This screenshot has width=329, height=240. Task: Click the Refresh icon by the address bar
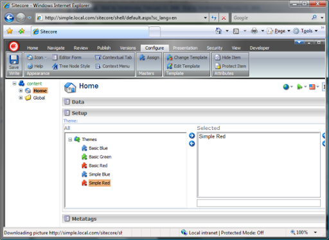coord(214,18)
